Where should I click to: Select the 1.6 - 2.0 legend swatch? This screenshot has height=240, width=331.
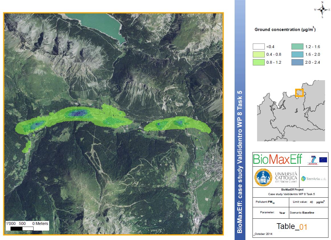297,55
